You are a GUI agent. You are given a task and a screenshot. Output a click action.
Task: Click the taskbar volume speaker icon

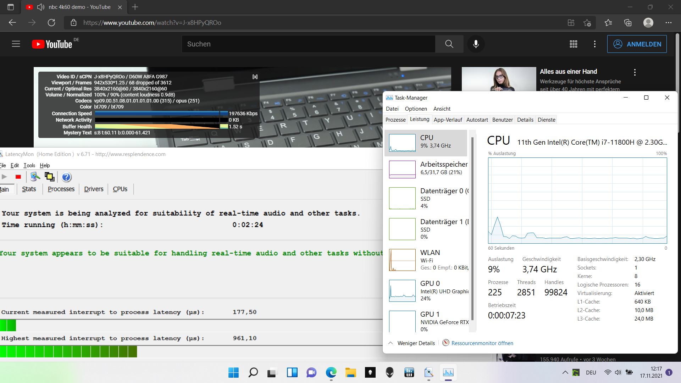coord(618,372)
